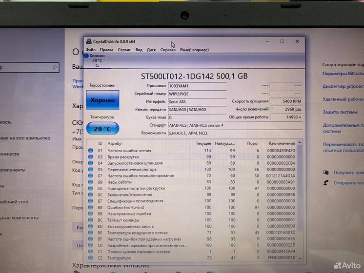
Task: Click status dot for Переназначенные сектора
Action: tap(91, 169)
